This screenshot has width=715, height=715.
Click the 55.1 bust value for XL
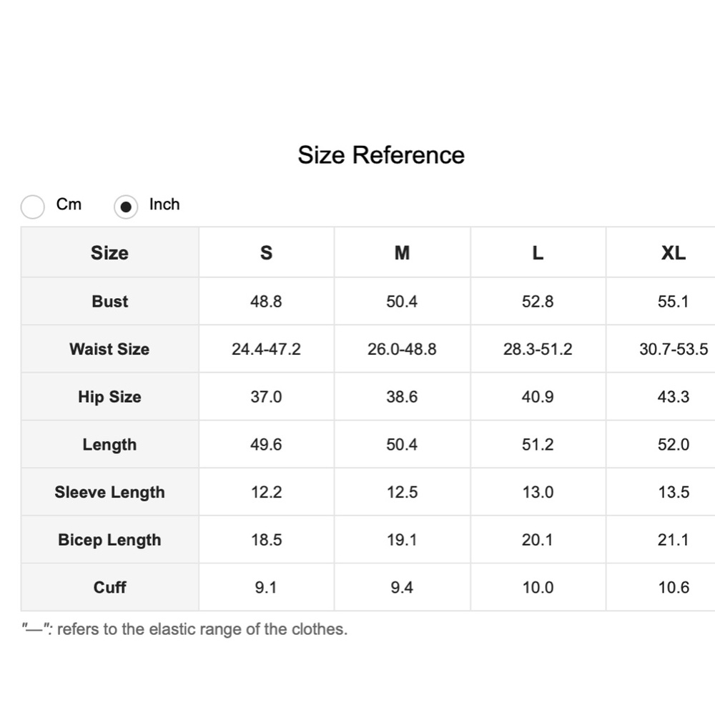(x=674, y=302)
